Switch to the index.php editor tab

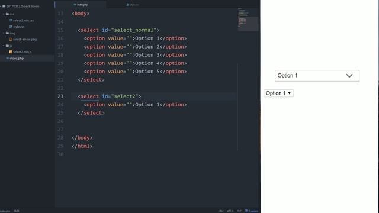(x=81, y=5)
